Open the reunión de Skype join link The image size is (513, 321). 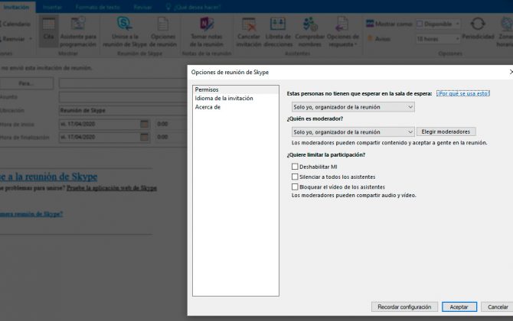(48, 177)
